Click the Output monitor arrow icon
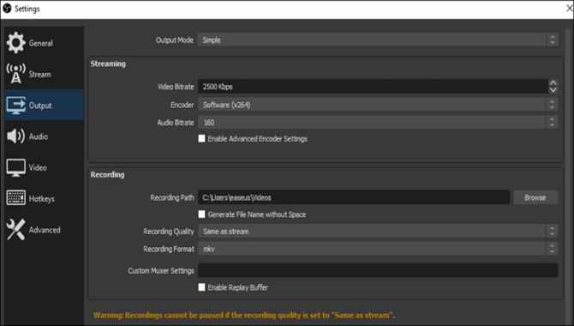This screenshot has height=326, width=574. [15, 106]
